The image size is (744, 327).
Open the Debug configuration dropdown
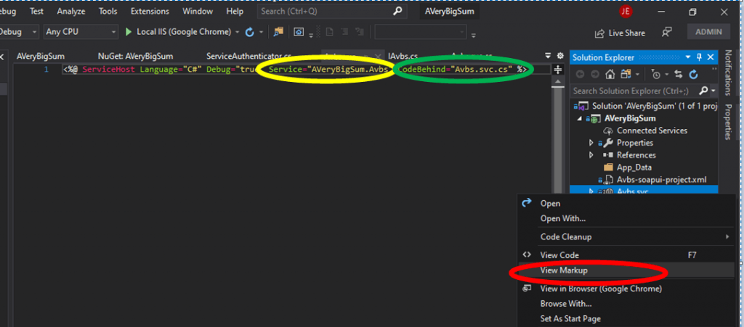(34, 32)
